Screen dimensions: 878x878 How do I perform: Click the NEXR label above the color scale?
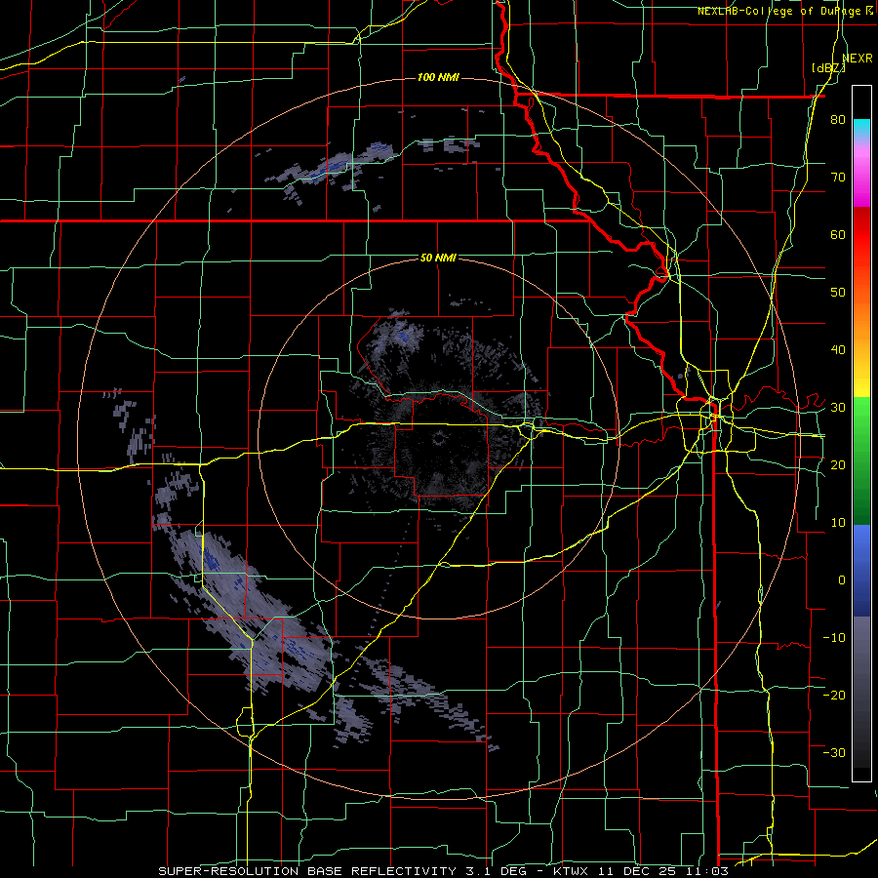click(x=858, y=59)
